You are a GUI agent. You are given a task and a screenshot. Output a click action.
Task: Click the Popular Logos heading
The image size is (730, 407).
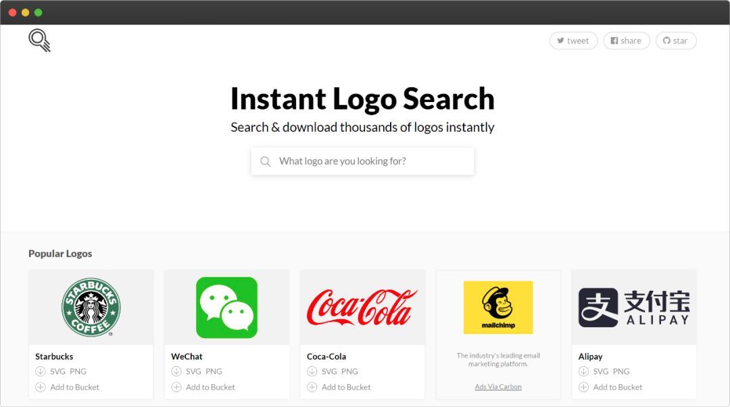60,254
